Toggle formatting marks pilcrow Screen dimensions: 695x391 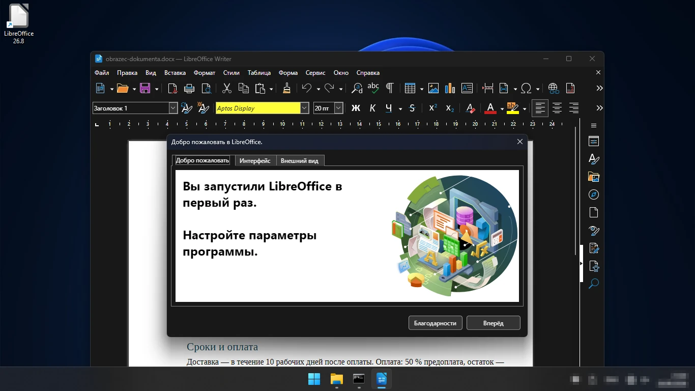(390, 88)
